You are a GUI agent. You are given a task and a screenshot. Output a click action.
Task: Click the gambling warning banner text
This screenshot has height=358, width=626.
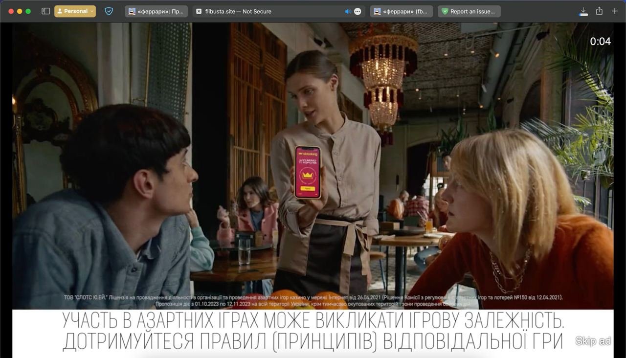pos(313,331)
